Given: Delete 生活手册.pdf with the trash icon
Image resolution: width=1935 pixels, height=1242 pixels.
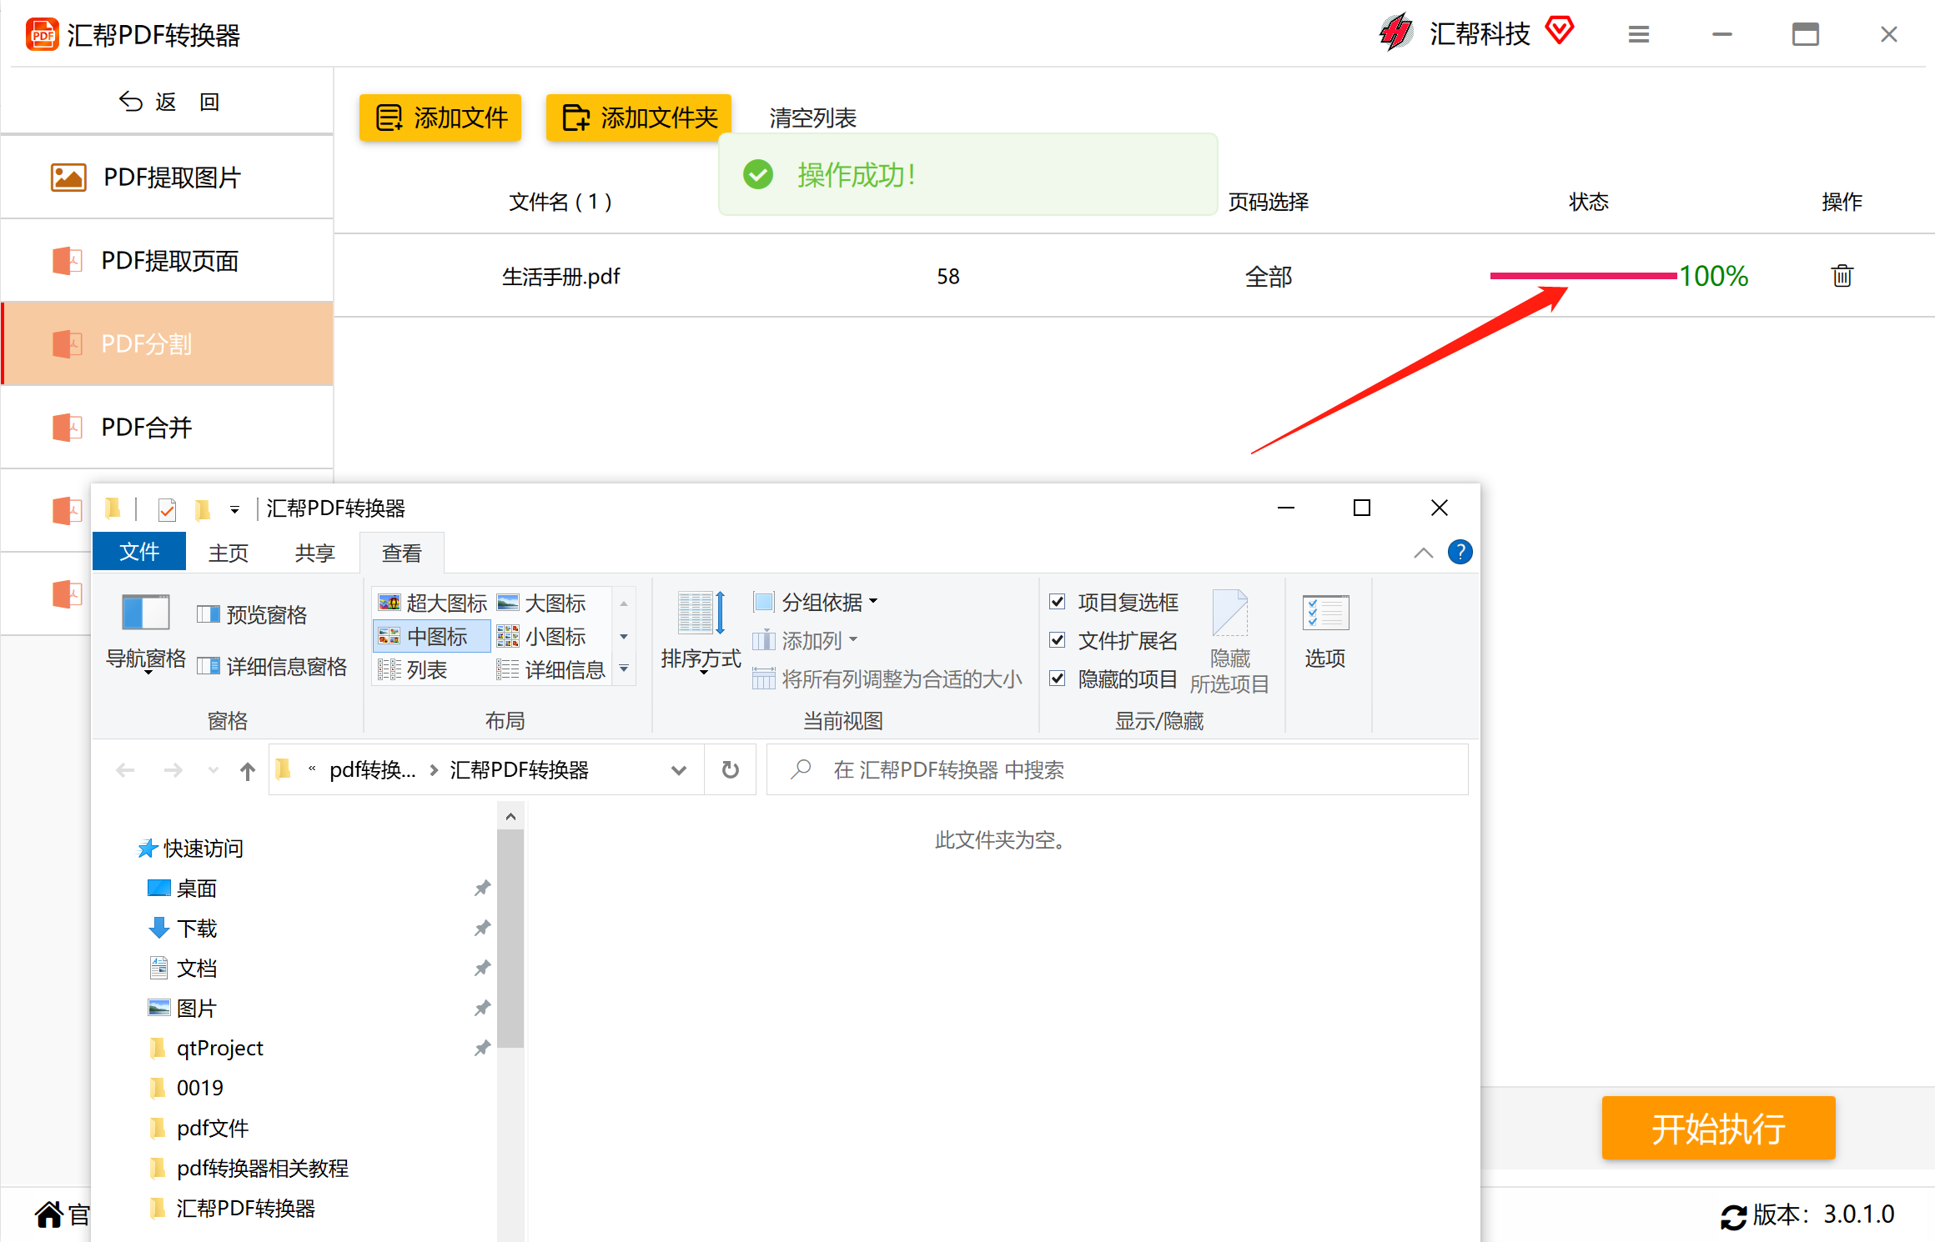Looking at the screenshot, I should [x=1842, y=275].
